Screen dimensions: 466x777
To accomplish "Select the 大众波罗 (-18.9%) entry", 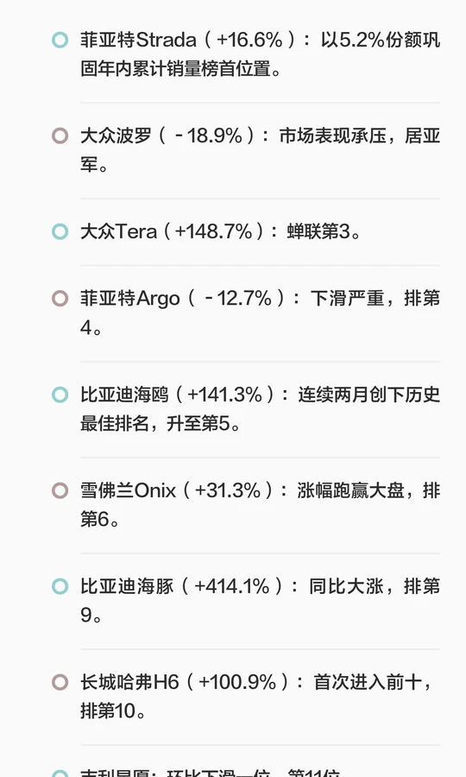I will (260, 149).
